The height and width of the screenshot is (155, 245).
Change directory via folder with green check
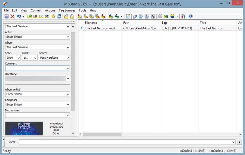point(29,16)
